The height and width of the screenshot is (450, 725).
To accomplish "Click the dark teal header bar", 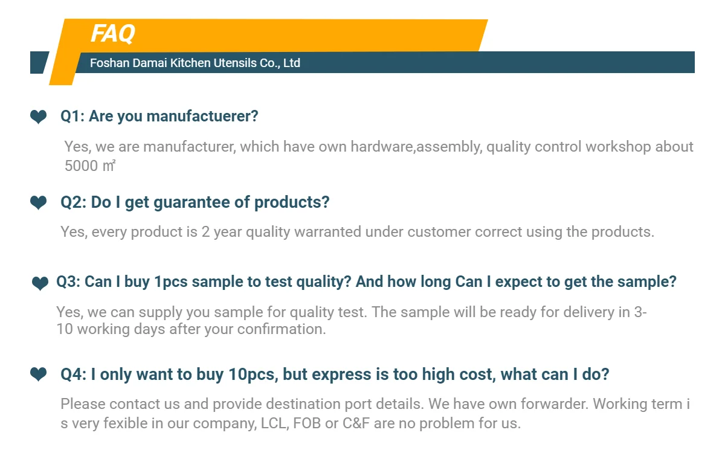I will tap(387, 63).
